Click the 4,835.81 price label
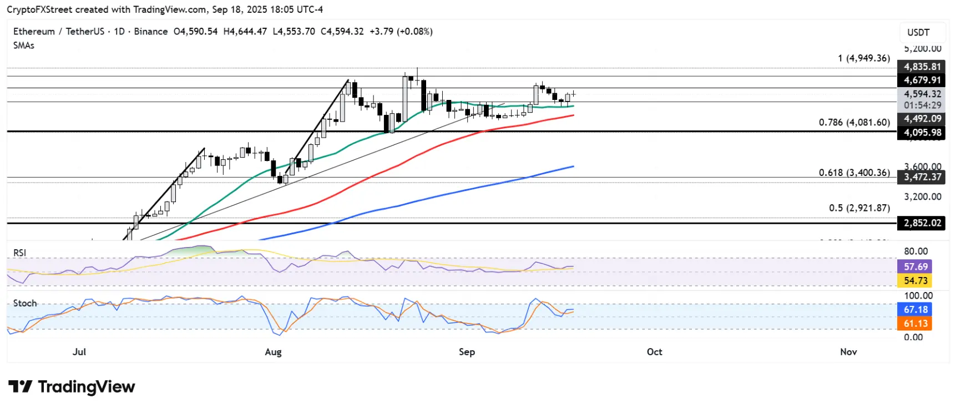The height and width of the screenshot is (408, 956). point(922,67)
